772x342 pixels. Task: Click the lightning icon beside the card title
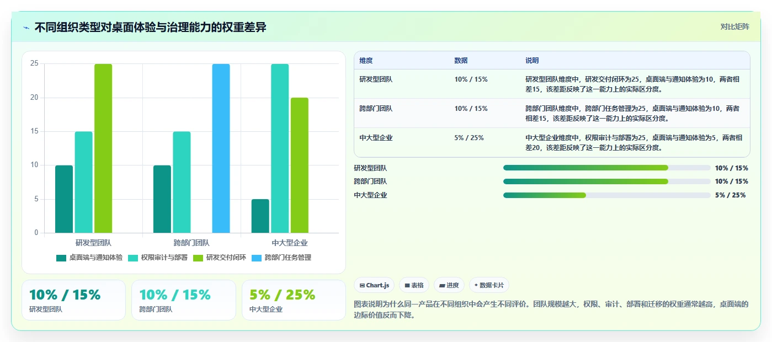point(26,28)
